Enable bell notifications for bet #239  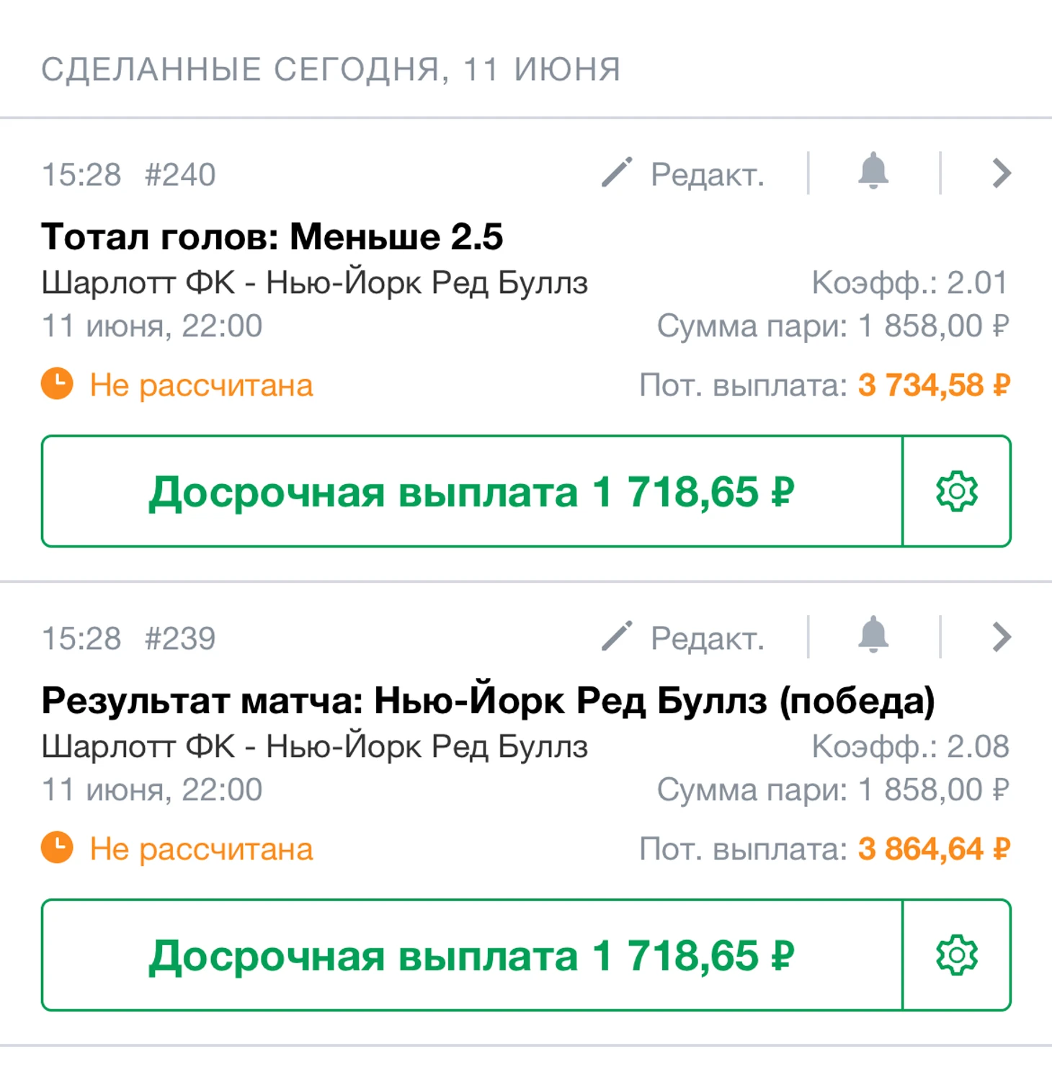873,635
